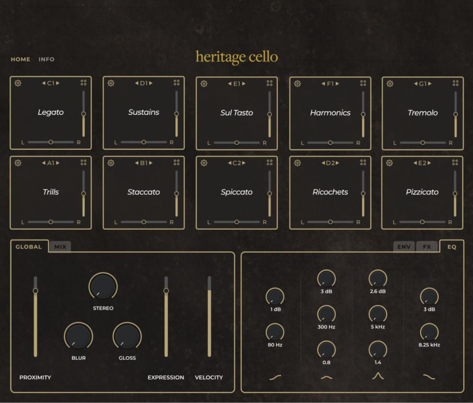
Task: Step keyswitch D2 up with right arrow
Action: [x=338, y=163]
